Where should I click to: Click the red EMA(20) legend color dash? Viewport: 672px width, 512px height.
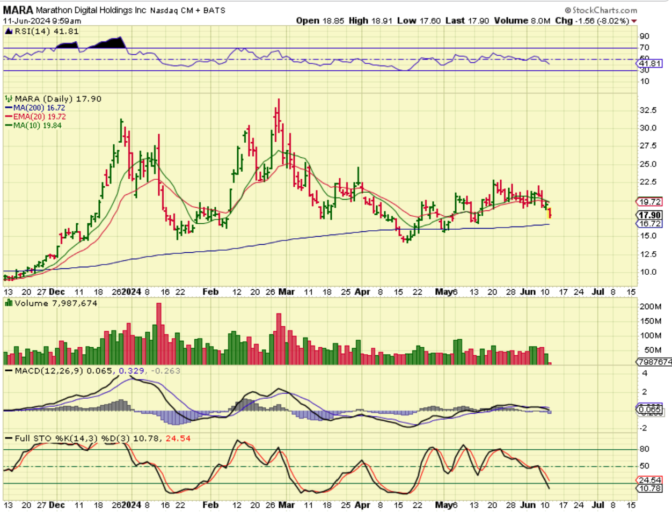pyautogui.click(x=9, y=116)
